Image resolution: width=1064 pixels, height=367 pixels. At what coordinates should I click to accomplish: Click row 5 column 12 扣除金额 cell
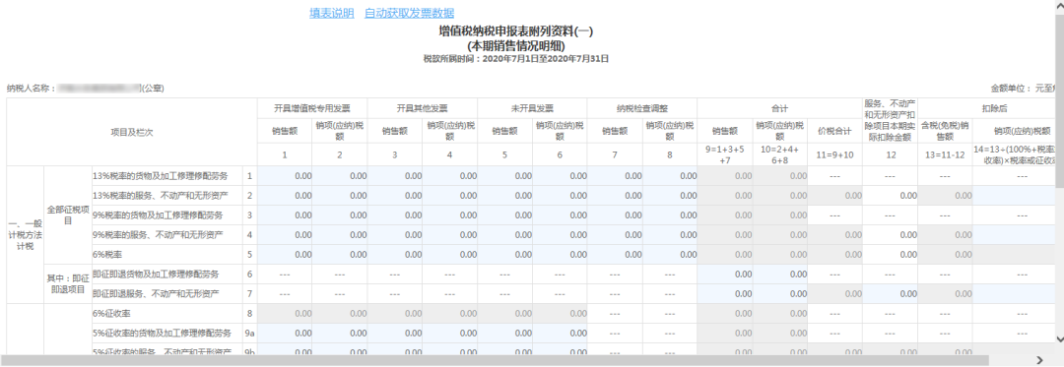coord(891,255)
